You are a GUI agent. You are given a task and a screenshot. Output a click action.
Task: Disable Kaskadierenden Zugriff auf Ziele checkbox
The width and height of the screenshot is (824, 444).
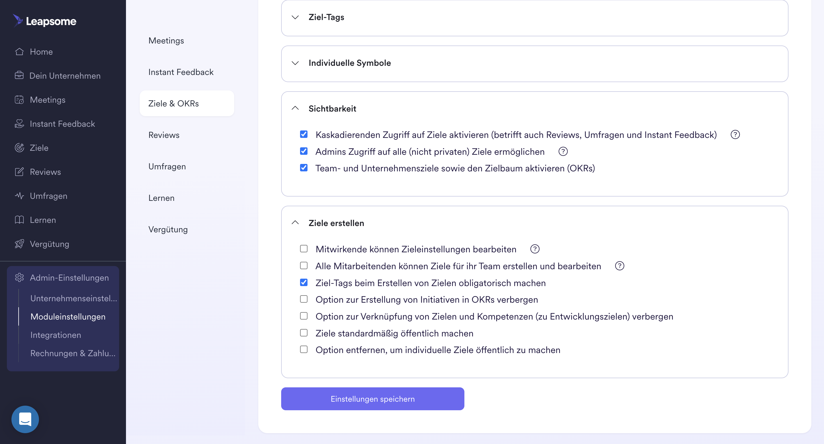(x=303, y=134)
